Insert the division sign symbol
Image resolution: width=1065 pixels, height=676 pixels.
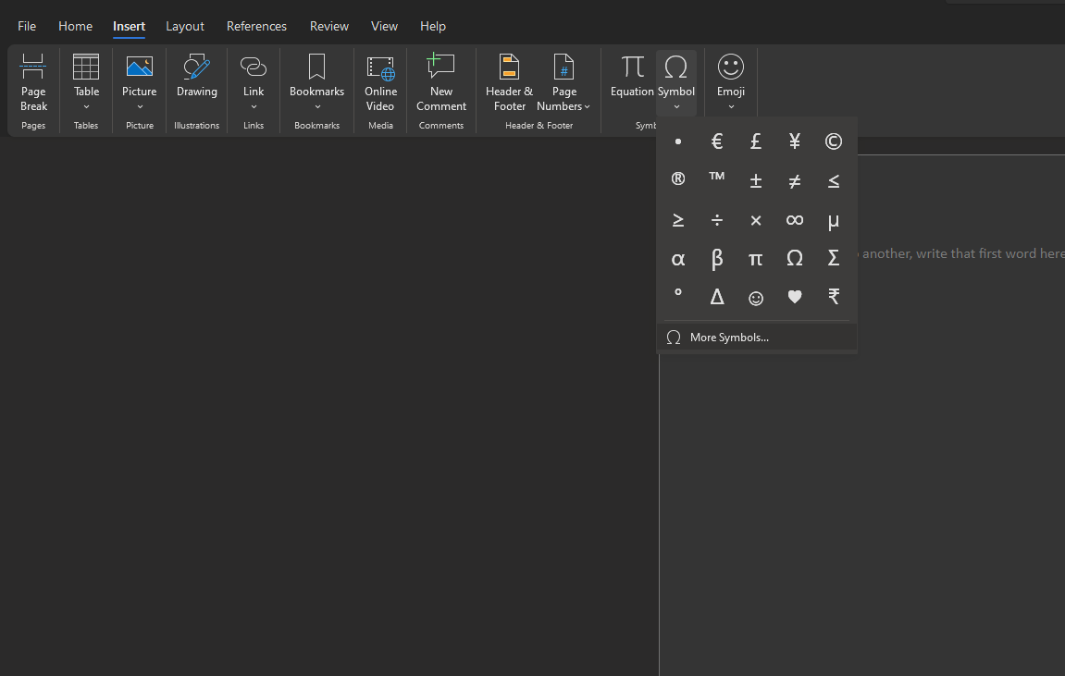[x=716, y=220]
